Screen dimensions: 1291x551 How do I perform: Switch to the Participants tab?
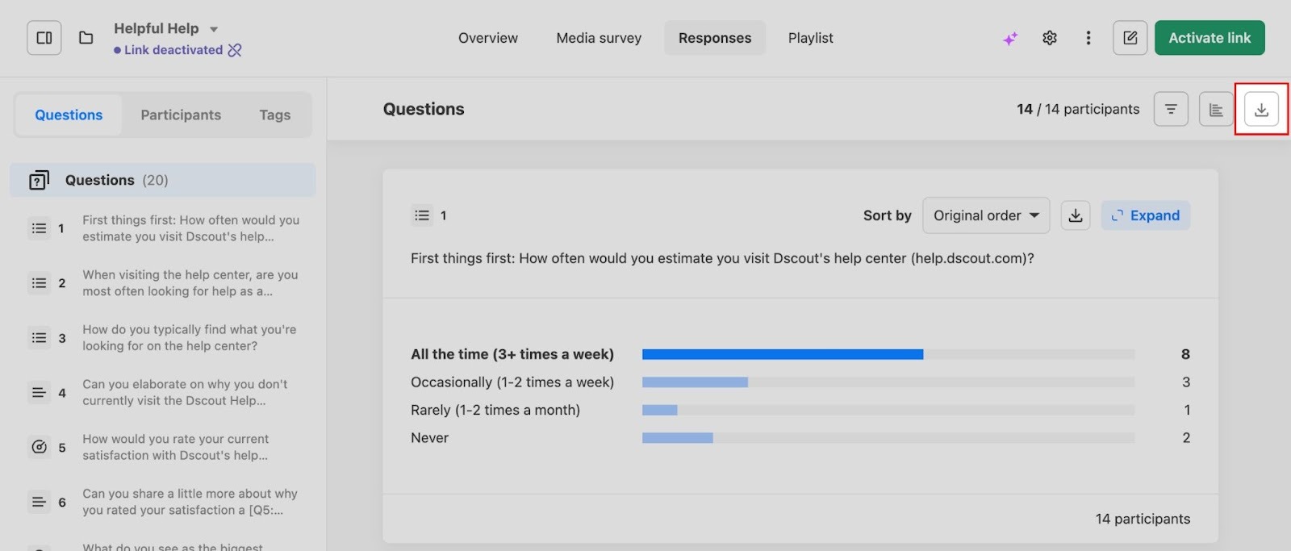pyautogui.click(x=181, y=115)
